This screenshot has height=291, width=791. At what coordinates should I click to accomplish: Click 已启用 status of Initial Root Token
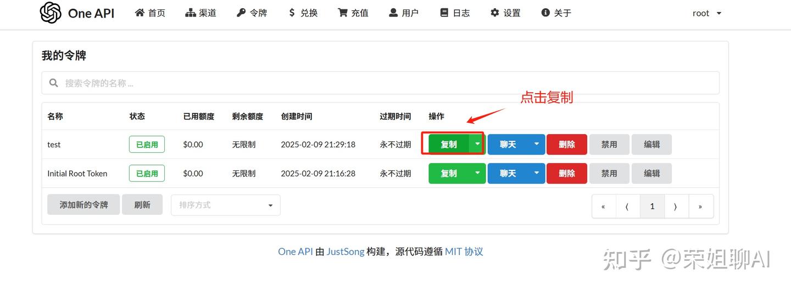pos(147,173)
